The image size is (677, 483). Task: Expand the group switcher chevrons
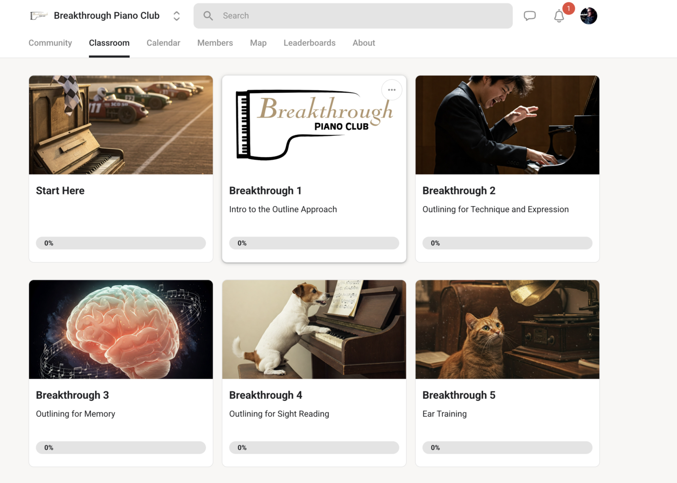[x=177, y=16]
